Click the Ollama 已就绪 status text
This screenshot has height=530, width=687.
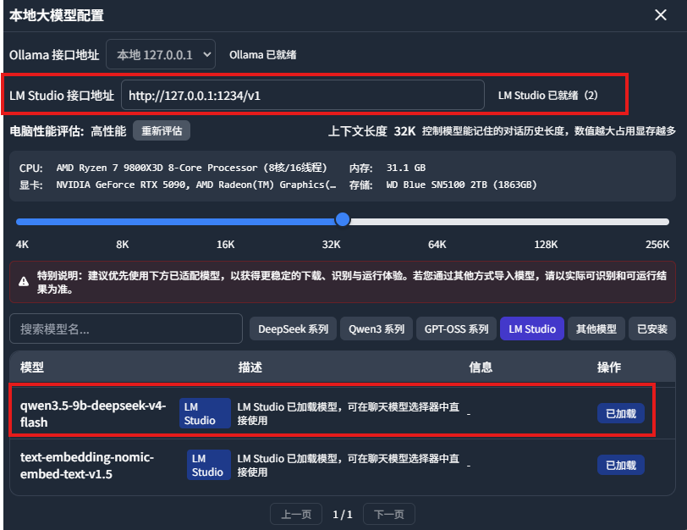[x=262, y=55]
